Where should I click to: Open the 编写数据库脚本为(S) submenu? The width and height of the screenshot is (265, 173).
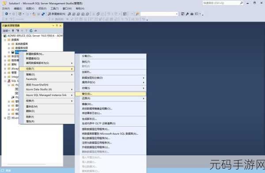click(x=47, y=63)
